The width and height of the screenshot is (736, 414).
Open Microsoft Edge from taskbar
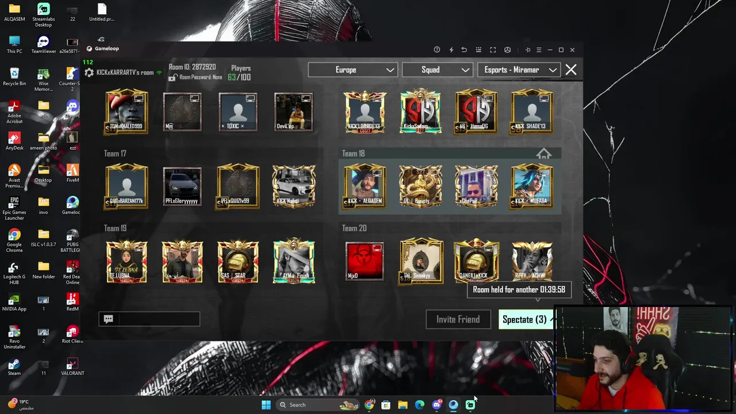(419, 405)
